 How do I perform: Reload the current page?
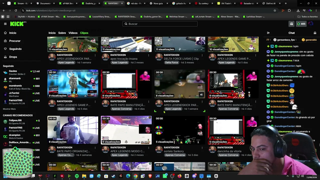tap(16, 10)
